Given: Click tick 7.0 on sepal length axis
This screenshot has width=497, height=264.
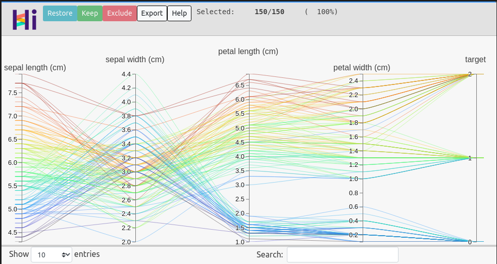Looking at the screenshot, I should [x=13, y=116].
